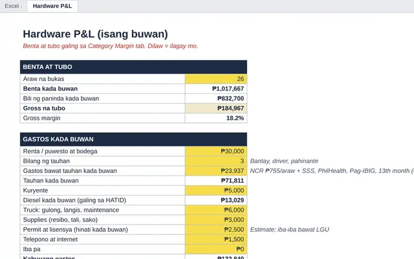The image size is (414, 259).
Task: Click the Excel label in tab bar
Action: pyautogui.click(x=12, y=6)
